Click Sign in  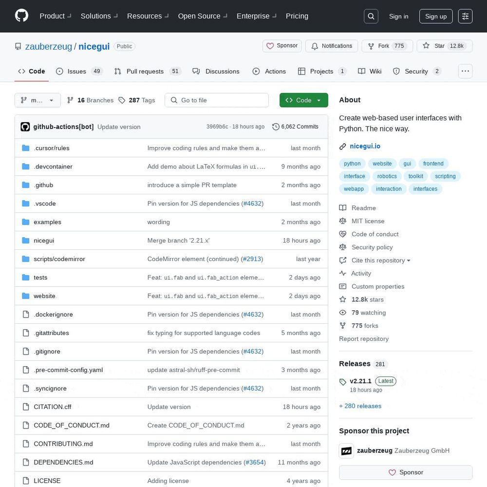398,17
